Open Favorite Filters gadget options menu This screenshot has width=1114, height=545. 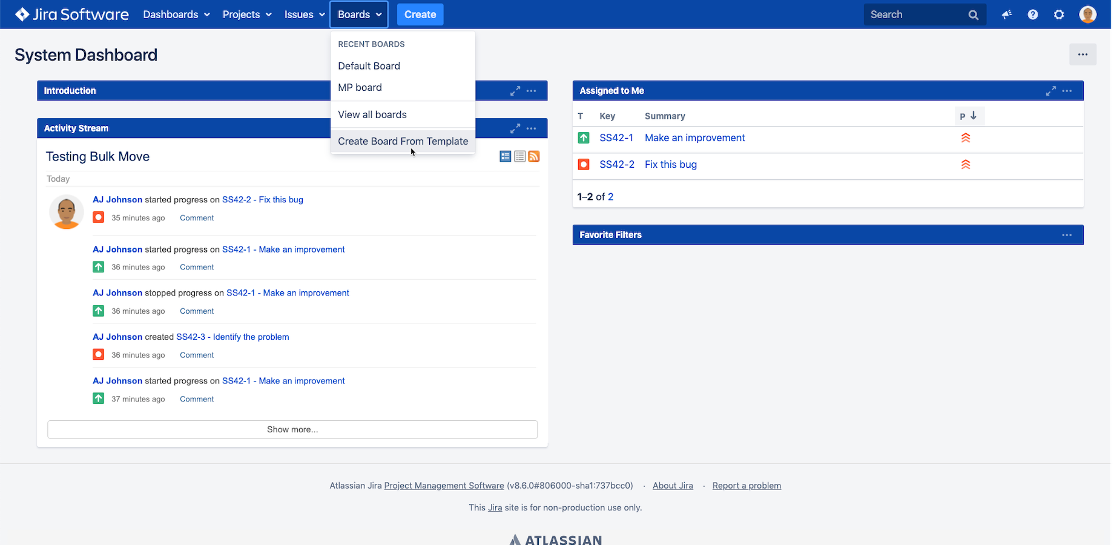(x=1067, y=235)
